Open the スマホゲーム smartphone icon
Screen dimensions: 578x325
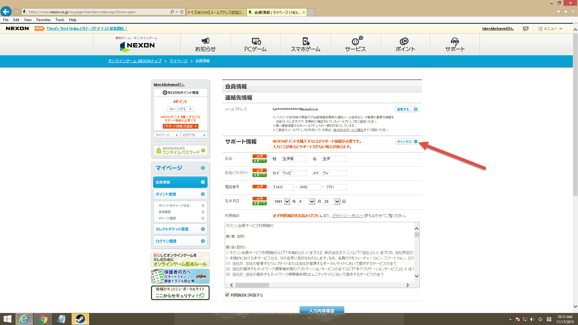pos(306,41)
